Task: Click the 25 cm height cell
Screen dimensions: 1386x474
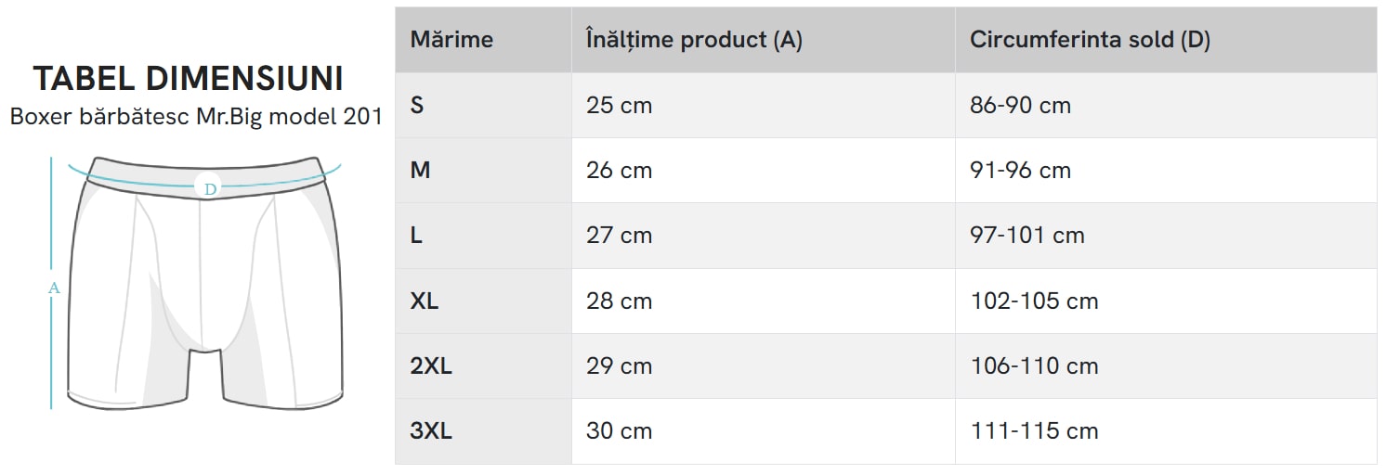Action: [619, 106]
